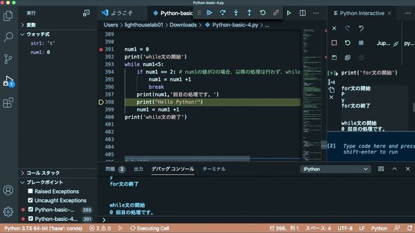The height and width of the screenshot is (233, 415).
Task: Change LF line ending in status bar
Action: [362, 228]
